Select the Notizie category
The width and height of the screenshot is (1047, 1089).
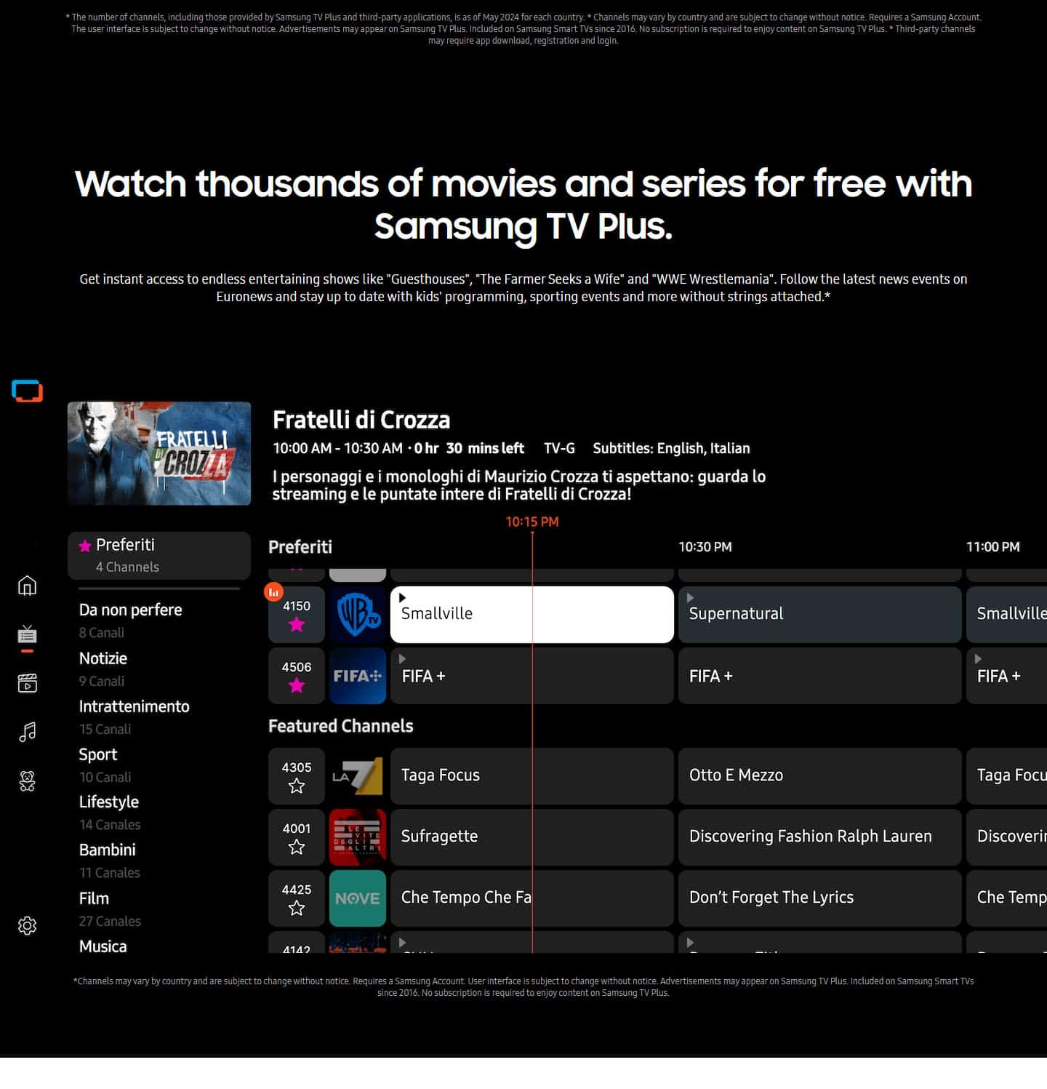click(103, 658)
